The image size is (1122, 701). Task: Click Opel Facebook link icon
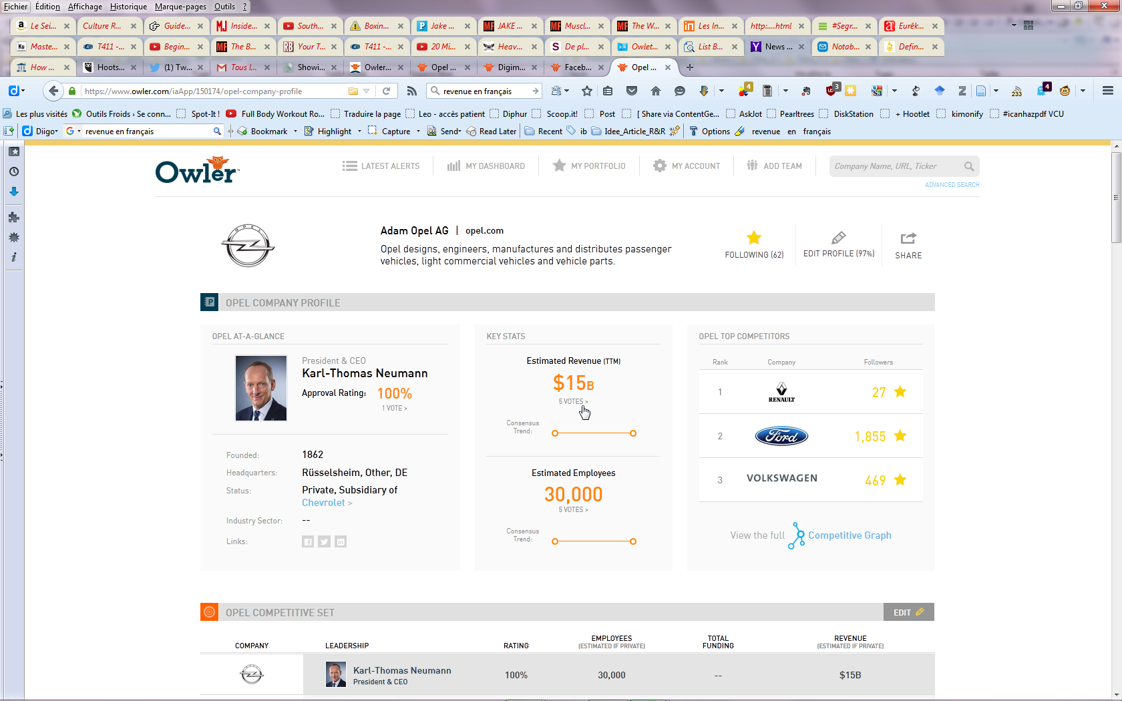pos(308,541)
